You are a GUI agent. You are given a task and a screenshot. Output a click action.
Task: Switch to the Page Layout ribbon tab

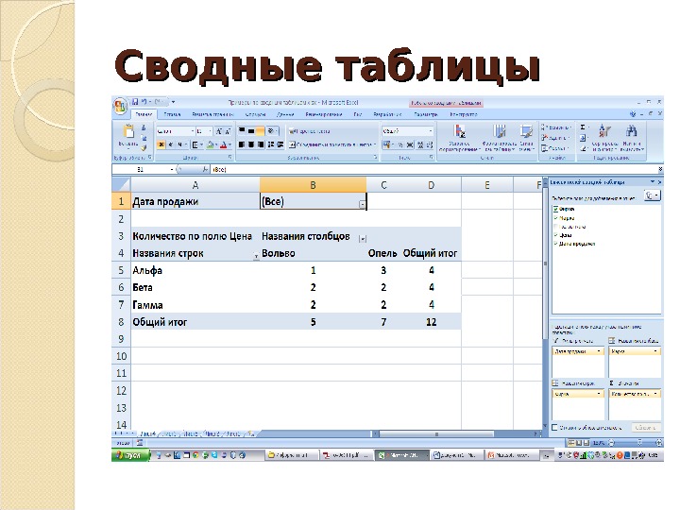212,114
